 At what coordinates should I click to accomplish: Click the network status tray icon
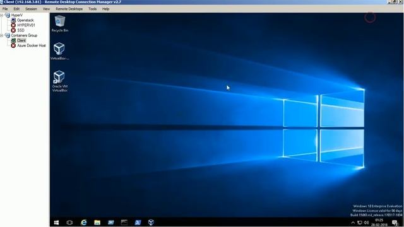[x=360, y=223]
